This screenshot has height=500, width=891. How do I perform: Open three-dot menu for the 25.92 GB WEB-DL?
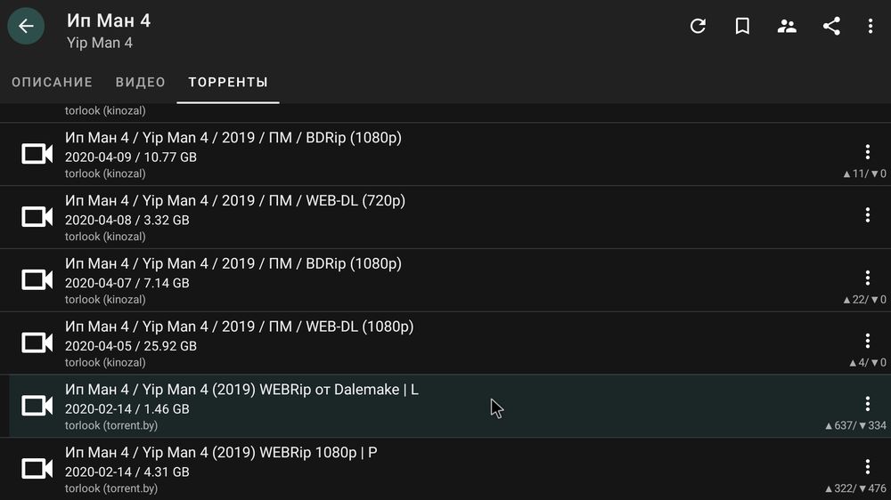tap(867, 341)
